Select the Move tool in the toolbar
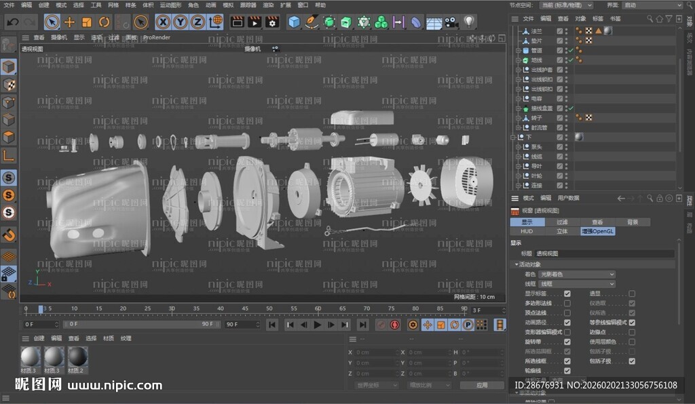695x404 pixels. pyautogui.click(x=70, y=22)
